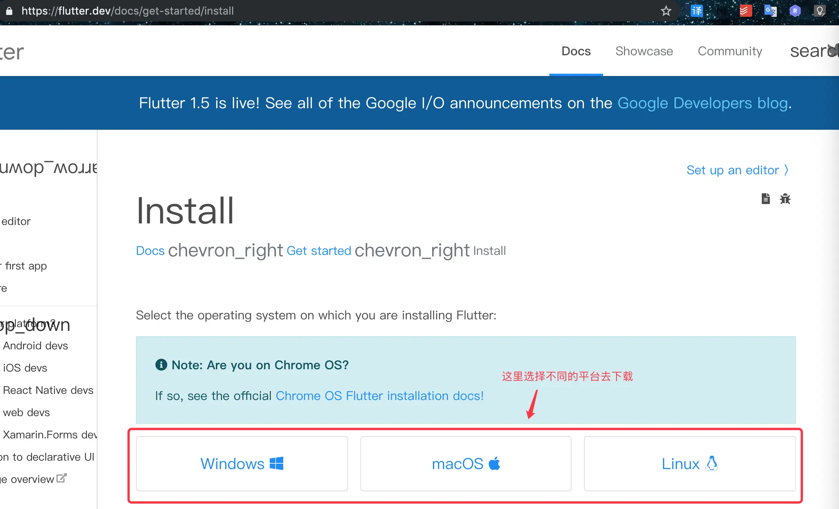The width and height of the screenshot is (839, 509).
Task: Click the purple R extension icon
Action: click(x=795, y=11)
